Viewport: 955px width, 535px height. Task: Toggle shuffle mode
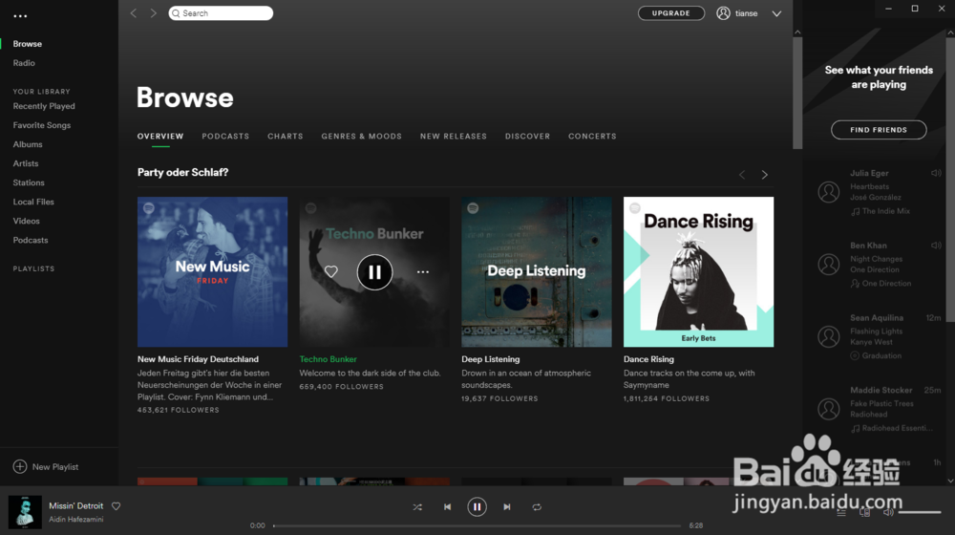coord(417,507)
